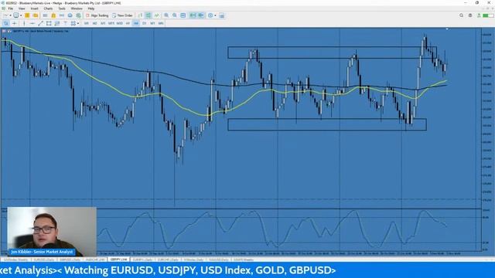Open the File menu

coord(10,8)
